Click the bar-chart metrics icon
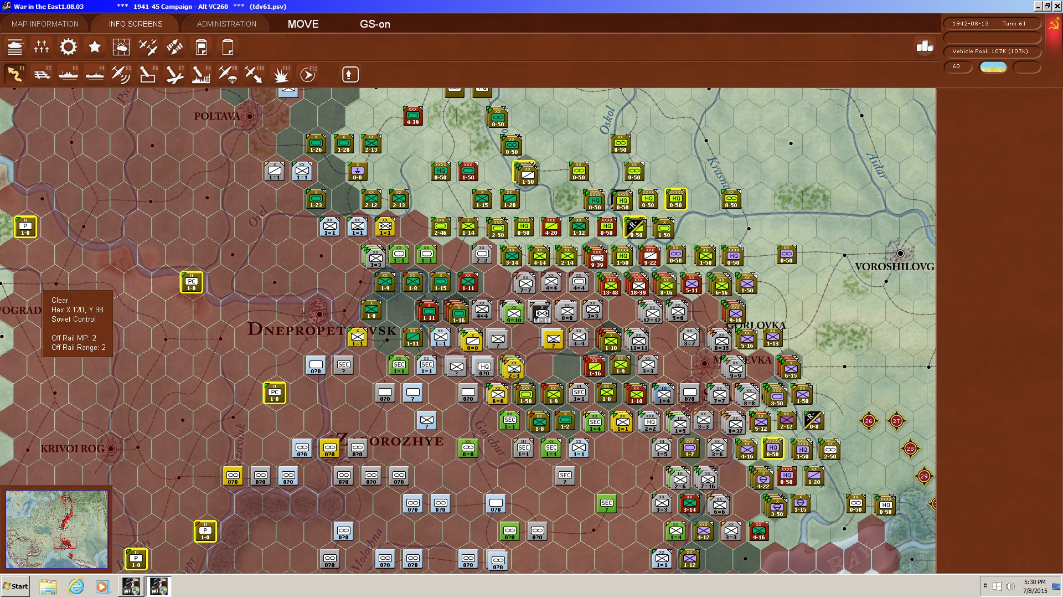Viewport: 1063px width, 598px height. [925, 47]
